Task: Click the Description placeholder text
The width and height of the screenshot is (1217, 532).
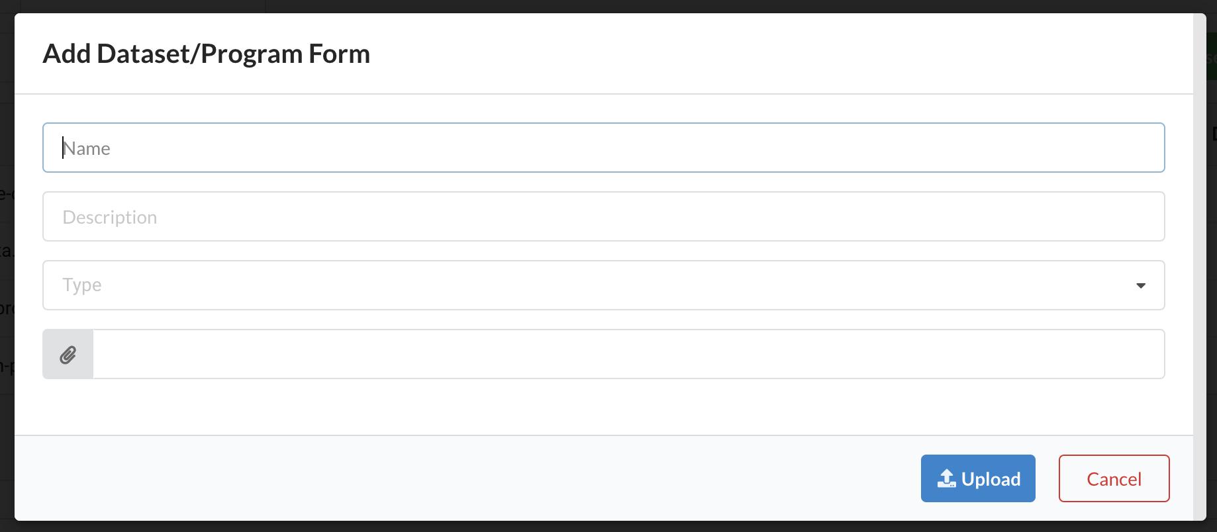Action: (x=110, y=217)
